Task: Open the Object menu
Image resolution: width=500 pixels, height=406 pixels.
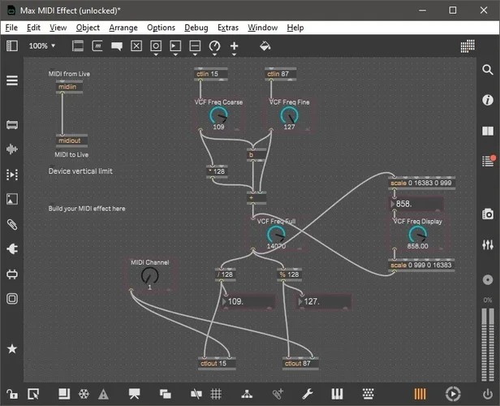Action: pyautogui.click(x=88, y=28)
